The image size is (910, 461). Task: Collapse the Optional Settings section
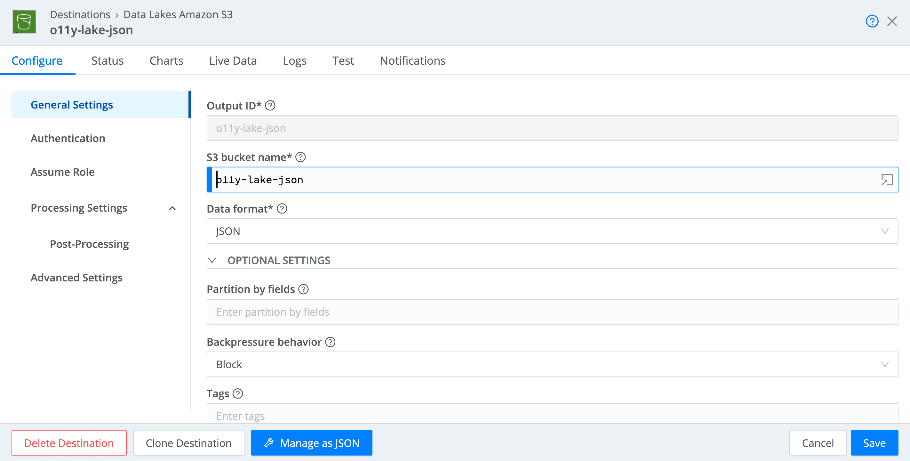click(212, 261)
